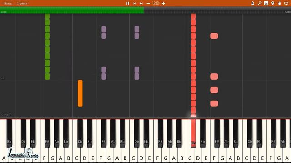291x163 pixels.
Task: Click the 100% speed readout
Action: point(156,3)
